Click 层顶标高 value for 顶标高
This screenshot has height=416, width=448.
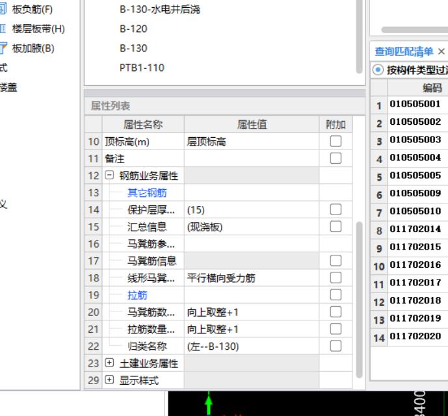coord(252,141)
